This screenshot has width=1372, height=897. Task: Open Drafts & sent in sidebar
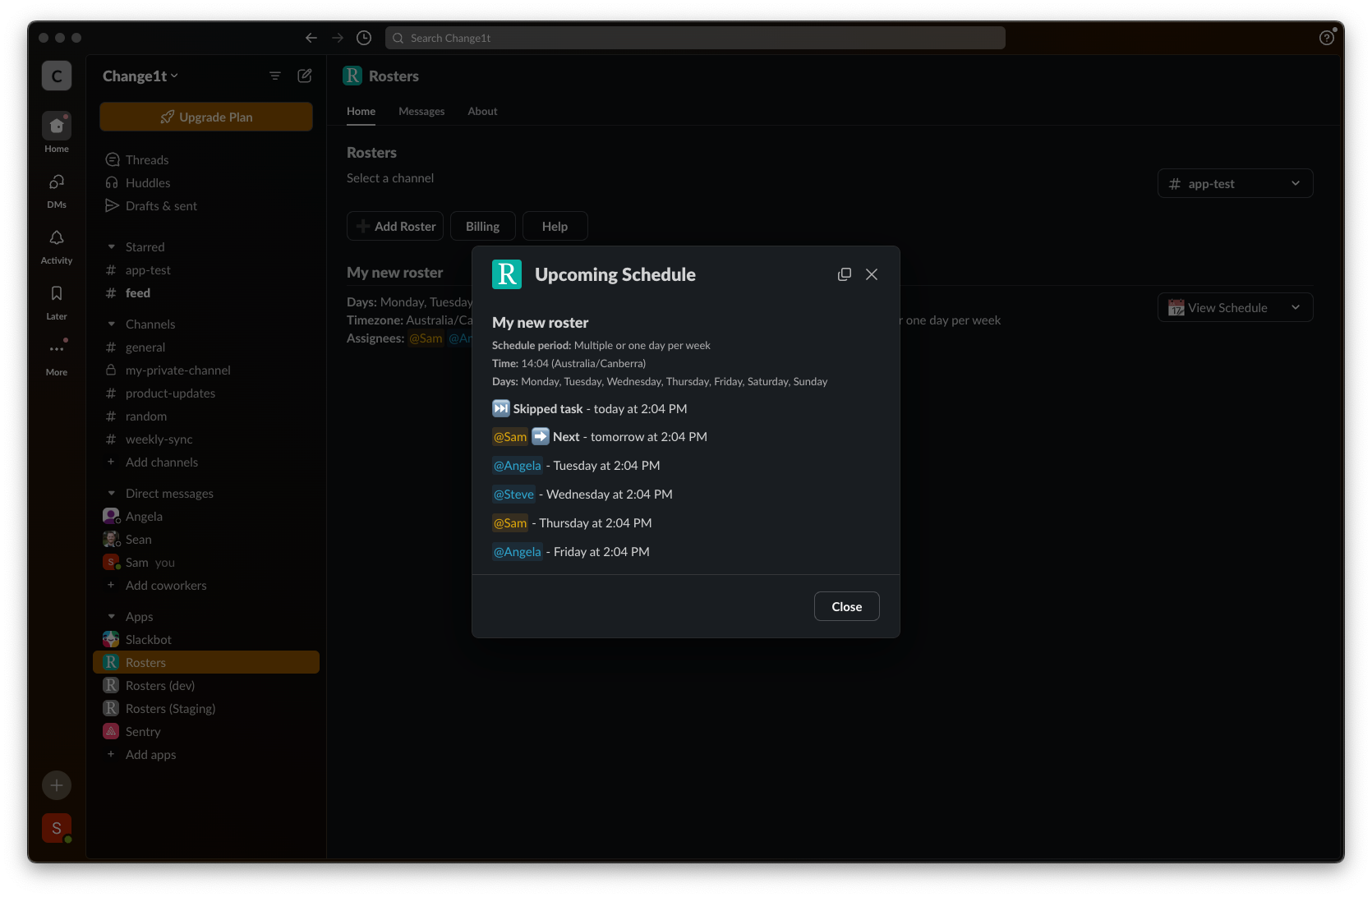(206, 205)
